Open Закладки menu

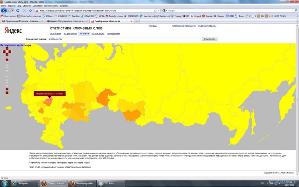(x=38, y=6)
